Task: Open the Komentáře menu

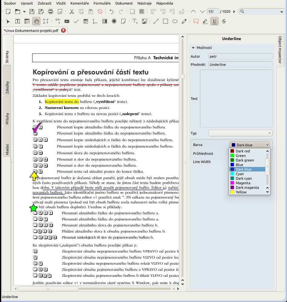Action: coord(80,3)
